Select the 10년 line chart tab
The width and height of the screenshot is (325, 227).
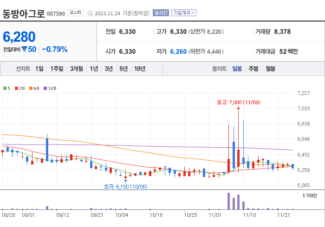coord(140,69)
